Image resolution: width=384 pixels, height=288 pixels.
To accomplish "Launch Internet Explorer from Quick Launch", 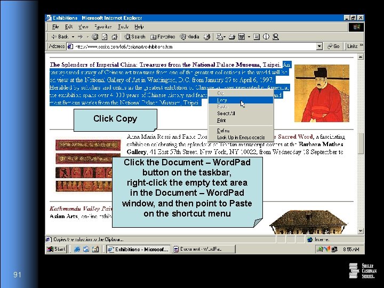I will coord(77,249).
